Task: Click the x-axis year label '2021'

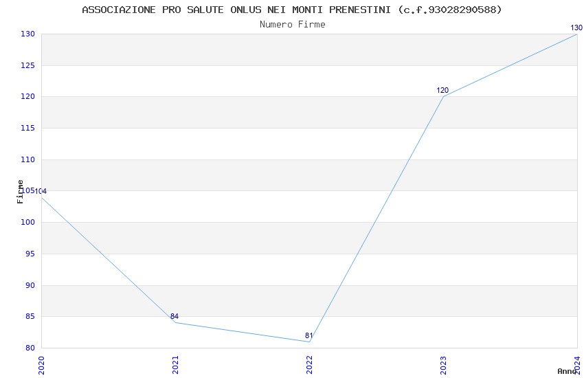Action: click(x=175, y=366)
